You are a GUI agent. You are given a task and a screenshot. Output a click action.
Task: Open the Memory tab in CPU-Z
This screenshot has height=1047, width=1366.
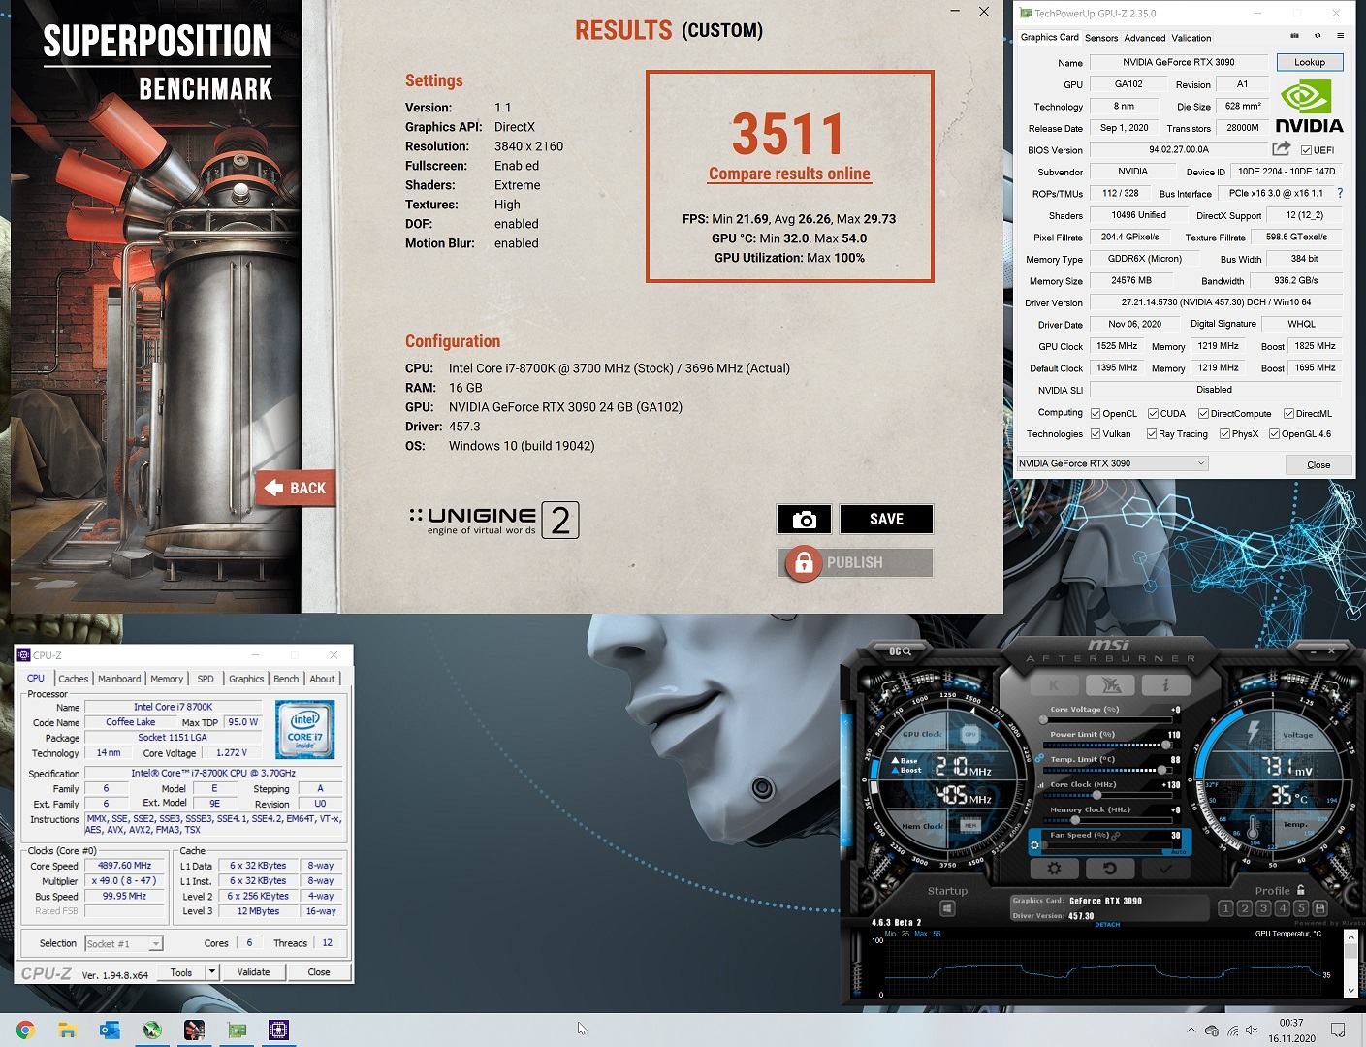pos(167,679)
